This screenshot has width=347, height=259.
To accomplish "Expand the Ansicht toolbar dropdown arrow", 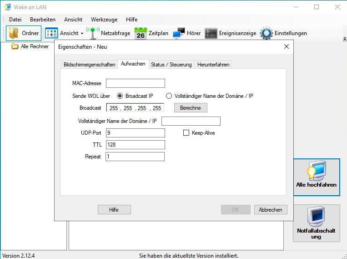I will [x=82, y=33].
